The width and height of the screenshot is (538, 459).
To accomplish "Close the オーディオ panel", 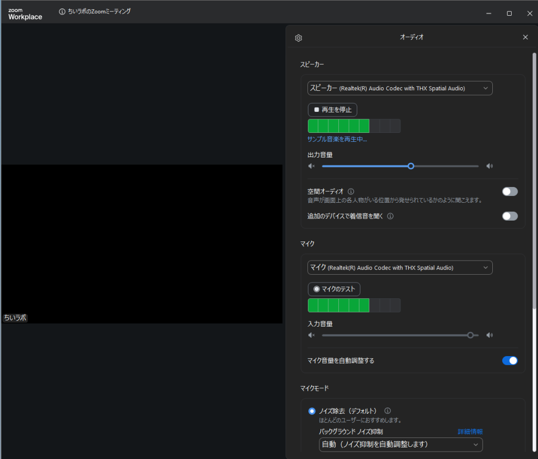I will [x=525, y=37].
